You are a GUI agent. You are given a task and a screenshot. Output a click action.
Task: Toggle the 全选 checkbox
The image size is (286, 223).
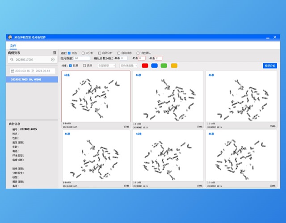pyautogui.click(x=70, y=53)
